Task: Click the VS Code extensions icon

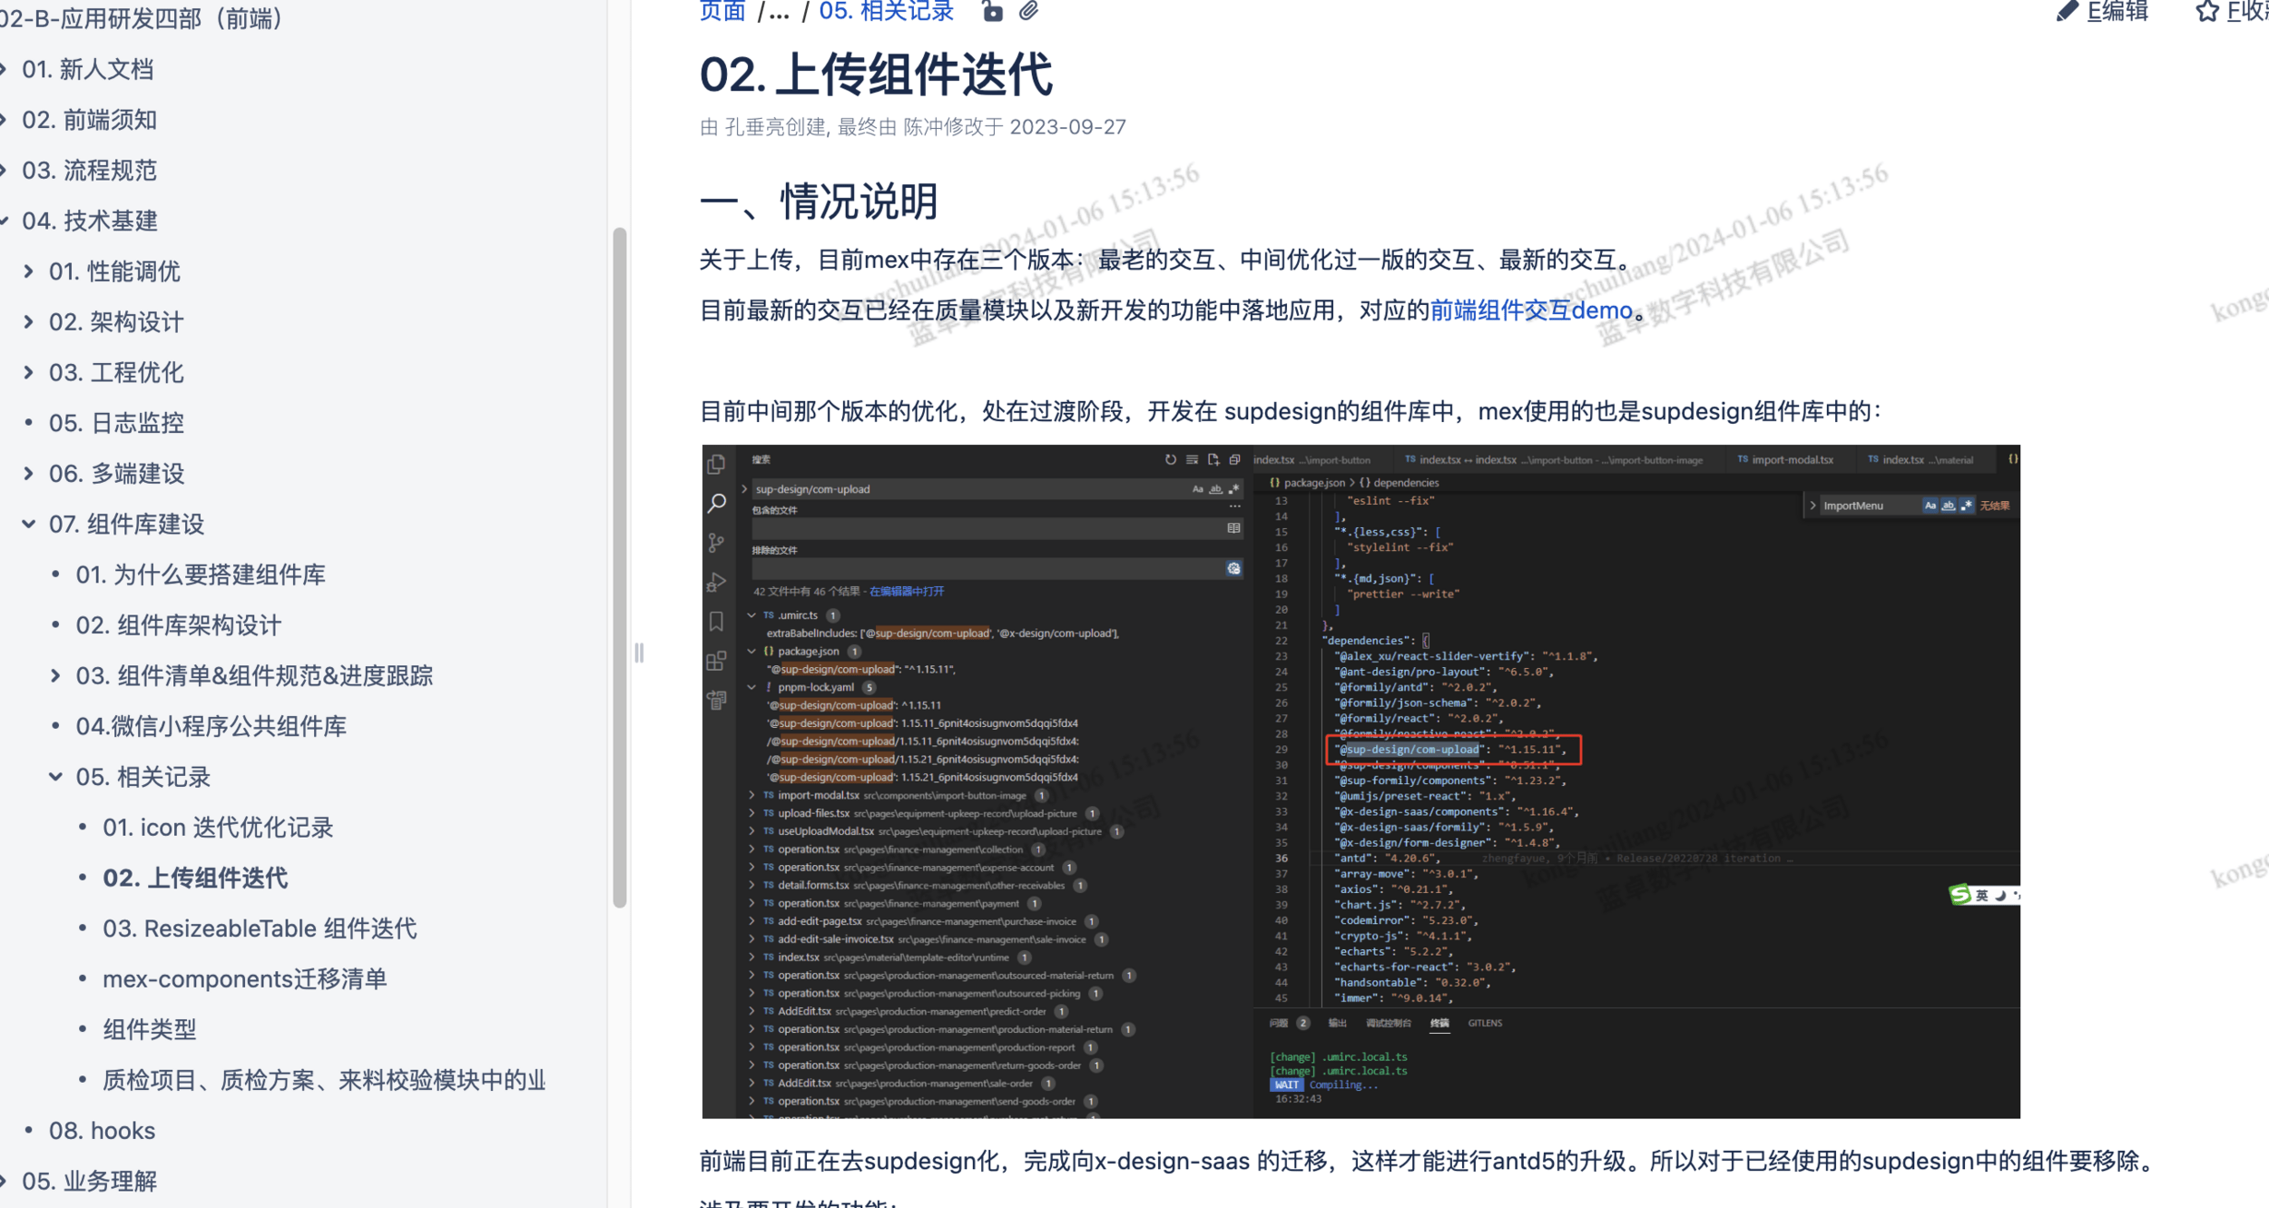Action: click(x=717, y=661)
